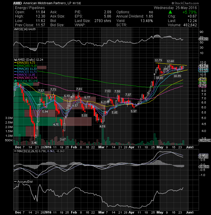
Task: Click the 7.53 March high annotation
Action: 108,91
